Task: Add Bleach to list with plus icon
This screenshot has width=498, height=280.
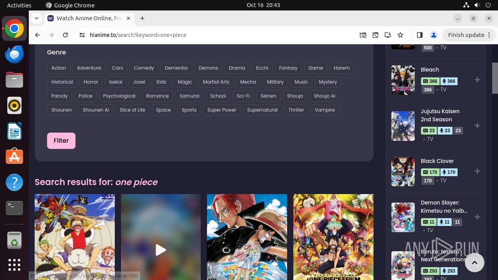Action: click(477, 80)
